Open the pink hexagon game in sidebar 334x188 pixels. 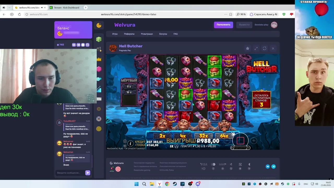[99, 69]
